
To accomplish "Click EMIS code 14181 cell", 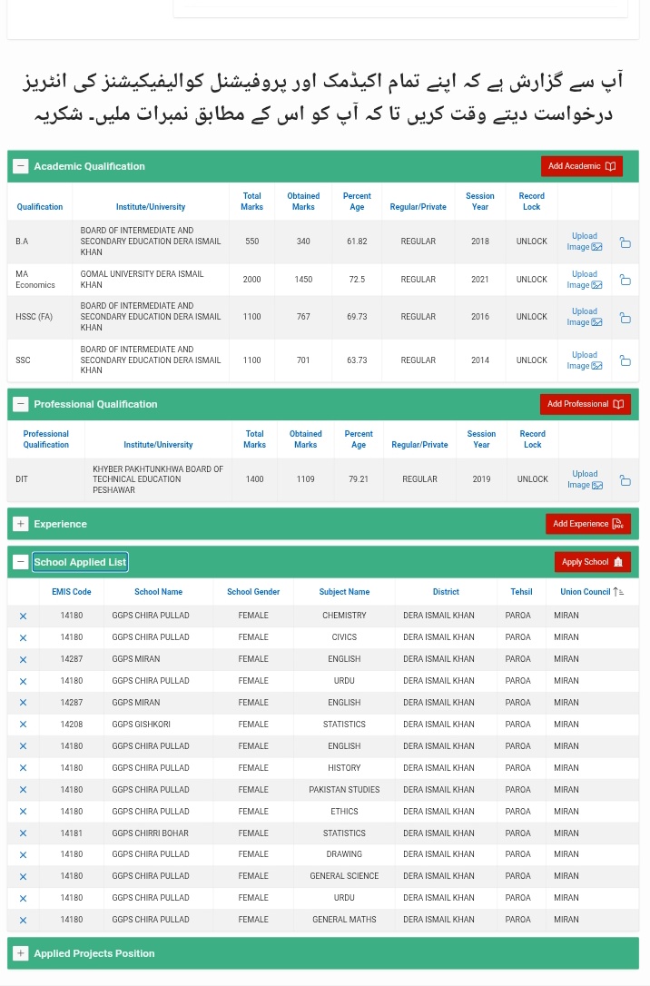I will pyautogui.click(x=72, y=833).
